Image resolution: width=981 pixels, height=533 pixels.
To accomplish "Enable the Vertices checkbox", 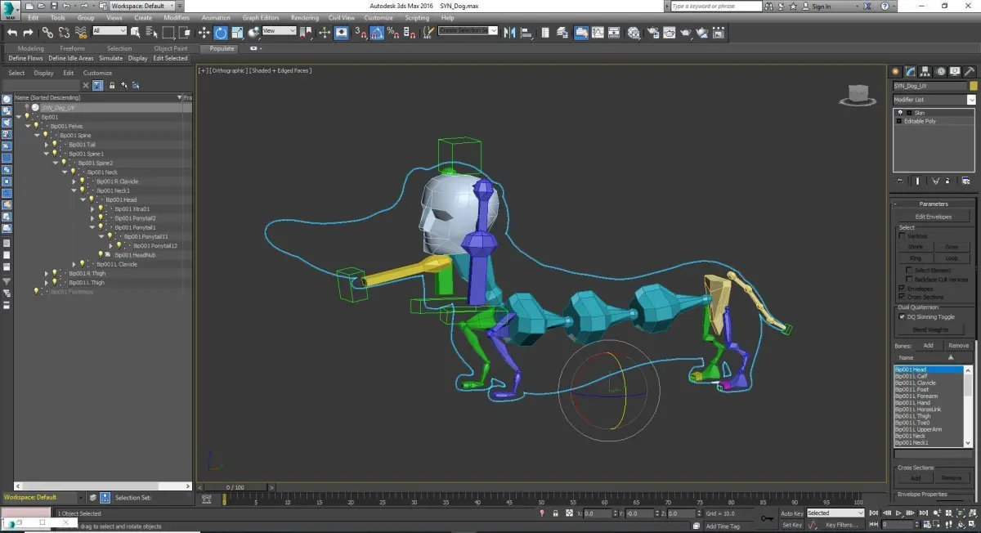I will (x=903, y=236).
